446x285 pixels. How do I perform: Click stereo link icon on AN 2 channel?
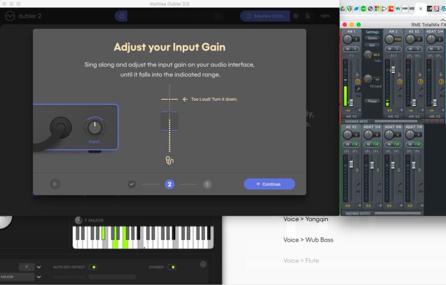[400, 81]
